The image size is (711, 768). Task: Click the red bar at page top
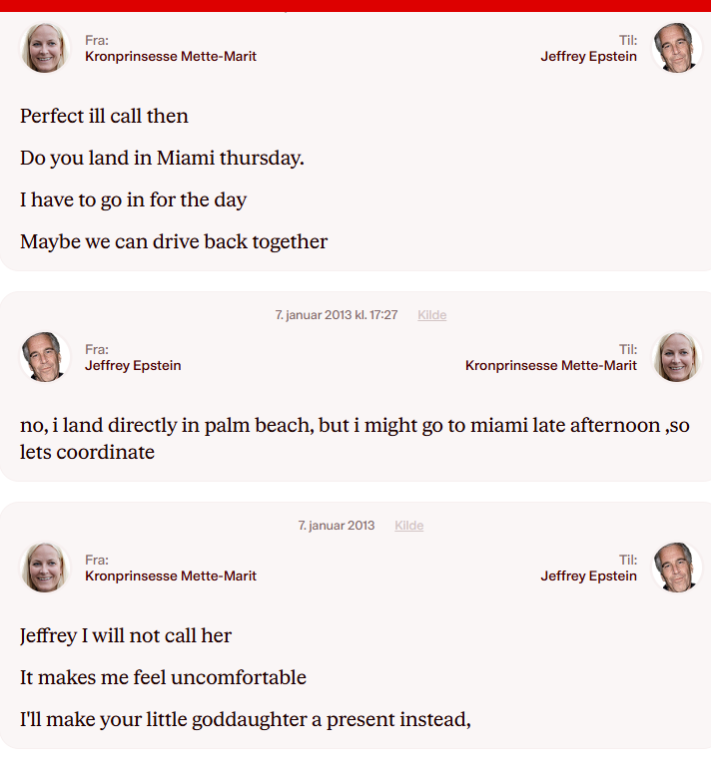pyautogui.click(x=355, y=5)
